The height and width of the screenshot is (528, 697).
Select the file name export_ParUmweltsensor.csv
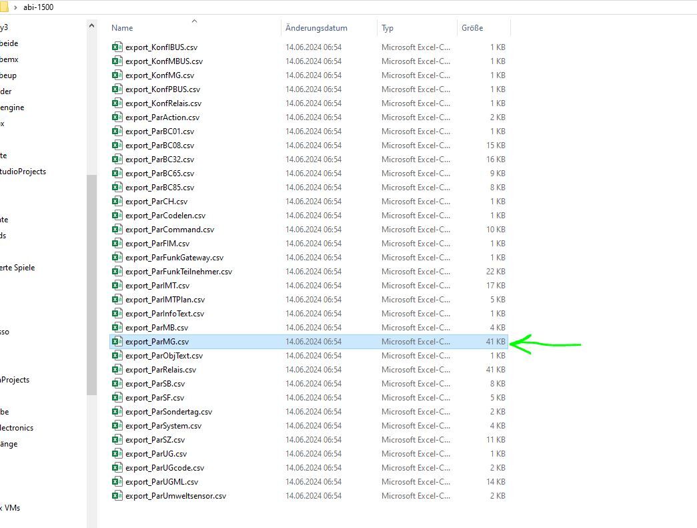point(175,495)
